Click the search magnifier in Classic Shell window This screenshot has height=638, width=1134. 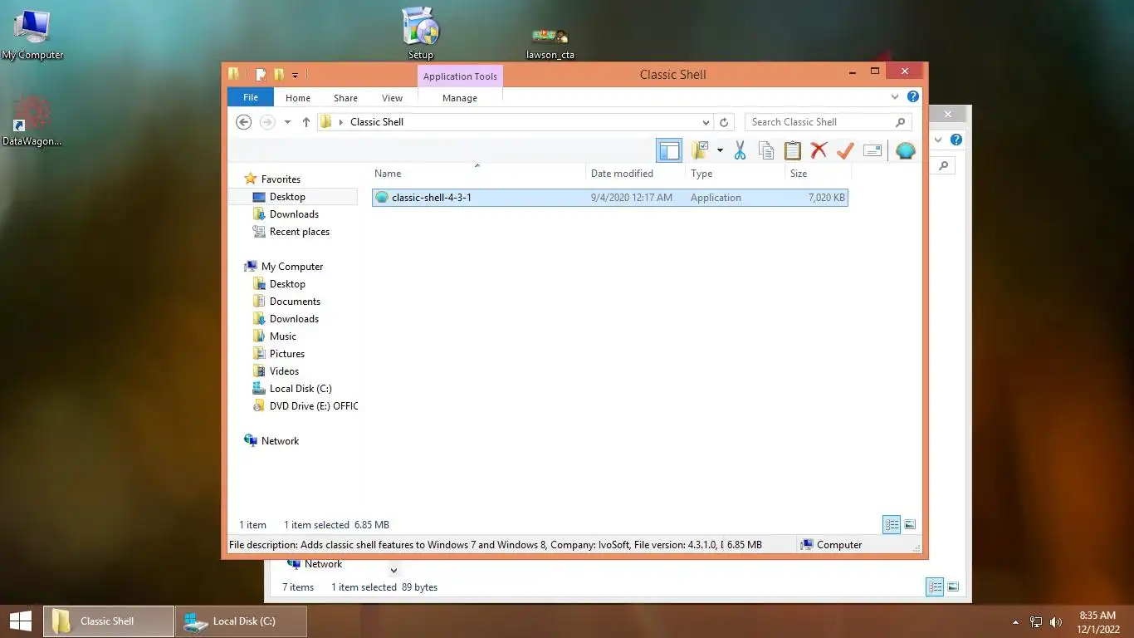click(901, 122)
